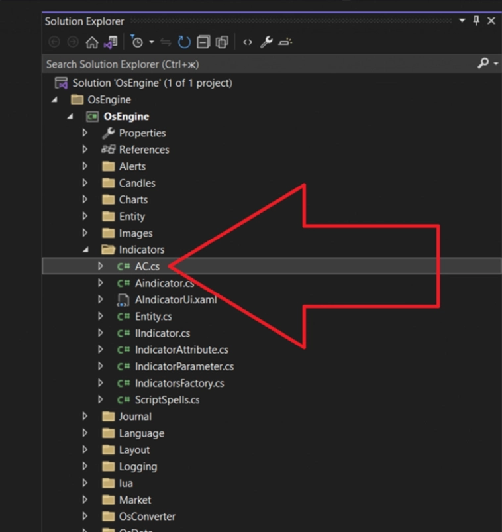This screenshot has height=532, width=502.
Task: Pin the Solution Explorer panel (auto-hide)
Action: pos(476,21)
